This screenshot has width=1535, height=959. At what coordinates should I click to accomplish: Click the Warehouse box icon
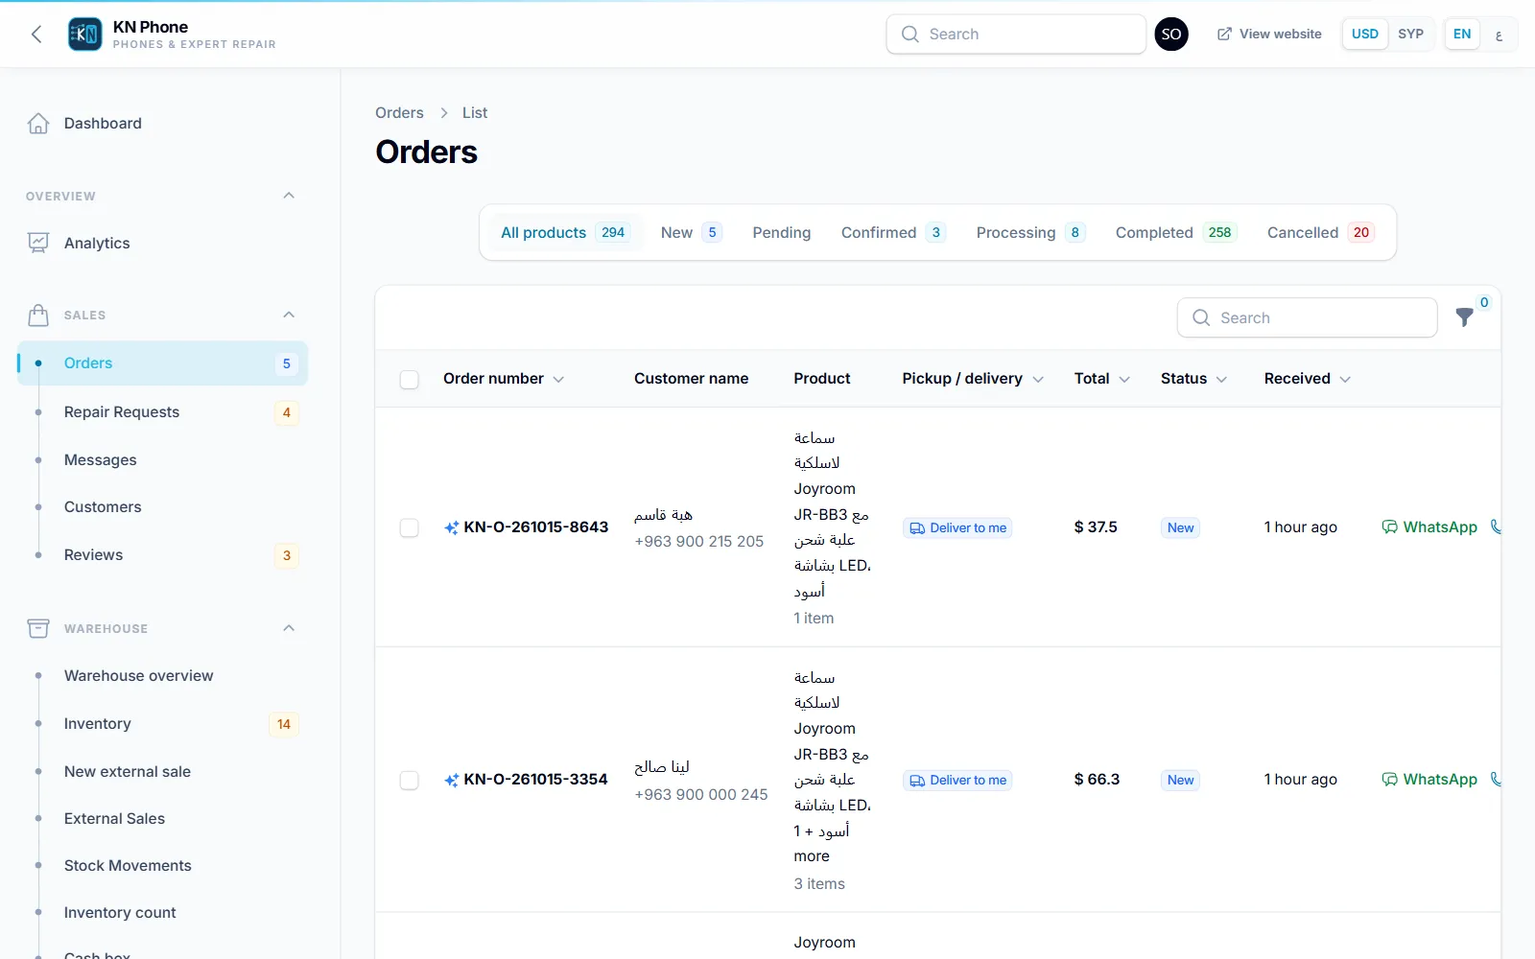point(38,629)
